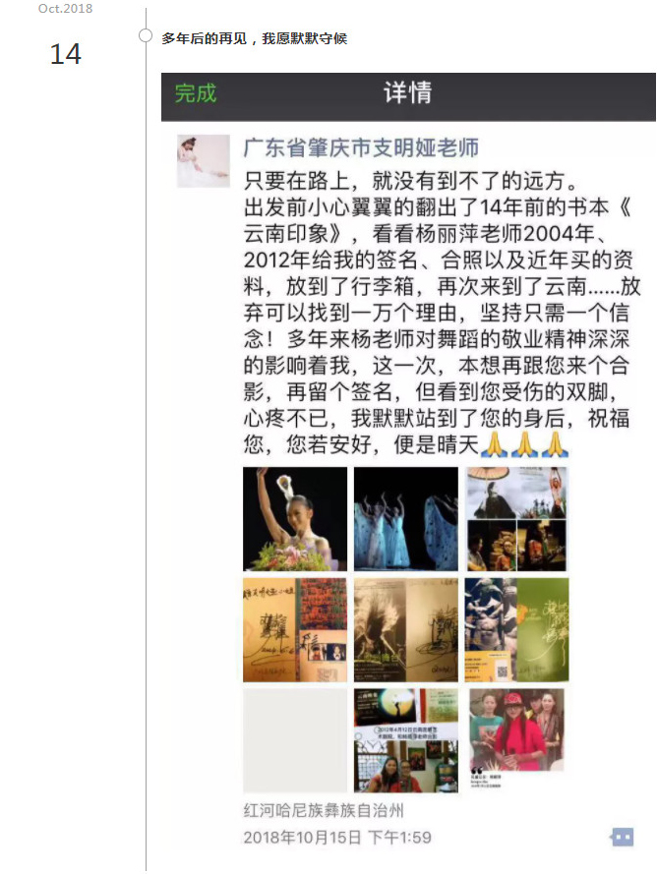Image resolution: width=657 pixels, height=874 pixels.
Task: Open green poster with statue photo
Action: tap(517, 630)
